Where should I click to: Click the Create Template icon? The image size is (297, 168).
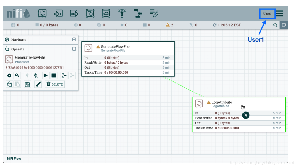pyautogui.click(x=64, y=75)
